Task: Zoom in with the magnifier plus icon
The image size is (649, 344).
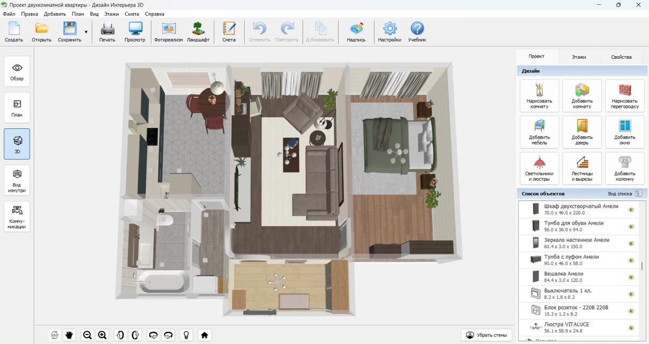Action: 103,335
